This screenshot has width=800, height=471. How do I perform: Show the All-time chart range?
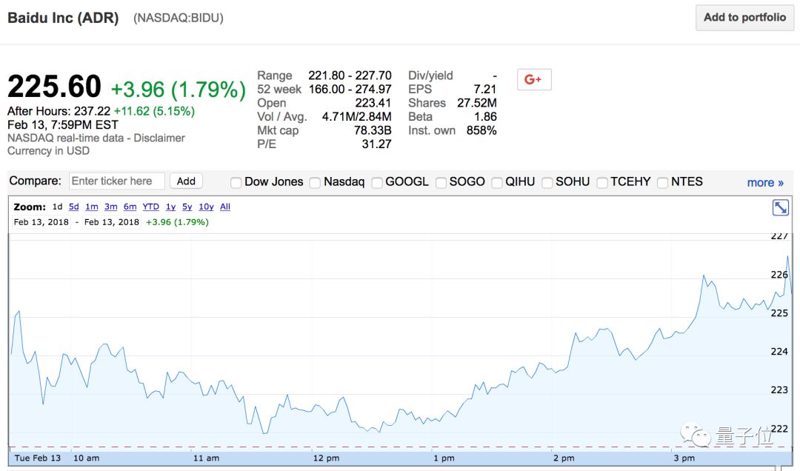tap(225, 207)
